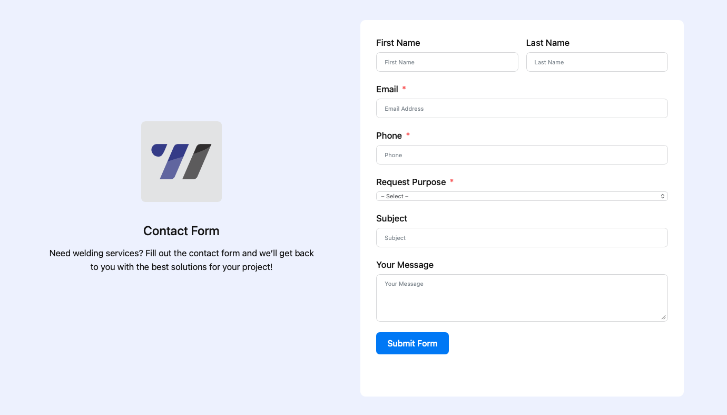Click the red asterisk beside Request Purpose
The width and height of the screenshot is (727, 415).
pos(451,181)
